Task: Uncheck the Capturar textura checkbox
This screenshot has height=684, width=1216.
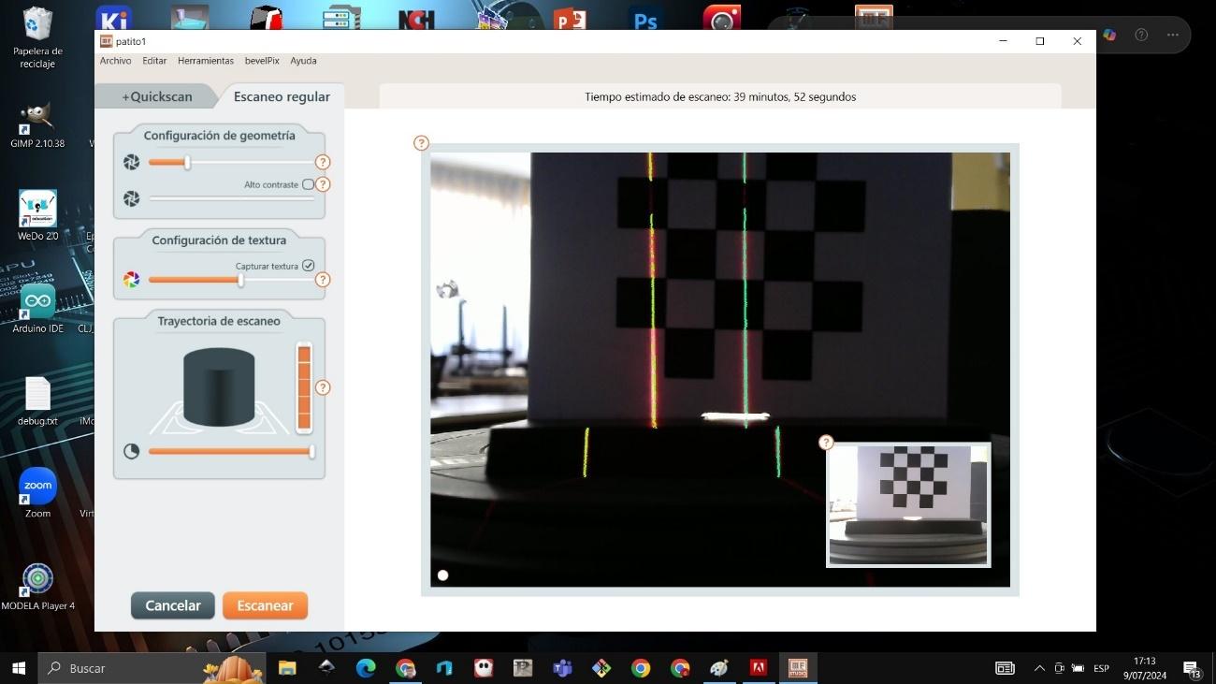Action: point(308,266)
